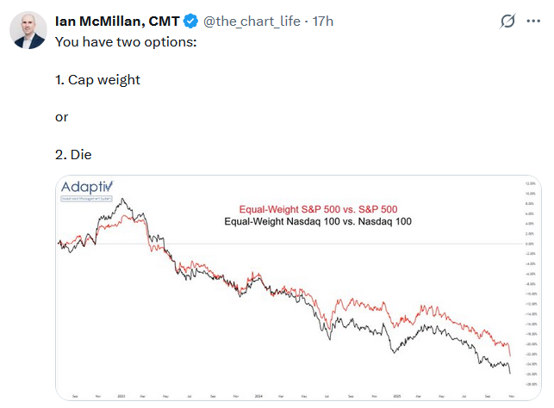Viewport: 554px width, 408px height.
Task: Open the Grok actions icon
Action: click(x=508, y=21)
